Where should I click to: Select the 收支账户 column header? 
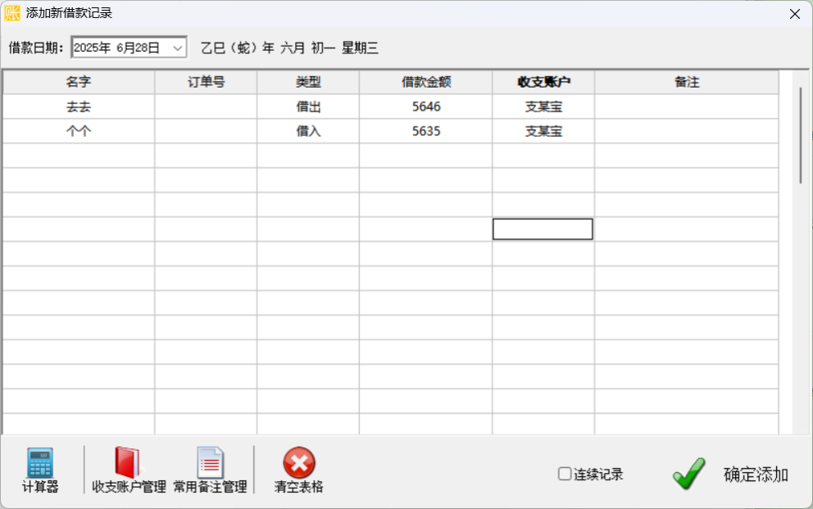[543, 82]
